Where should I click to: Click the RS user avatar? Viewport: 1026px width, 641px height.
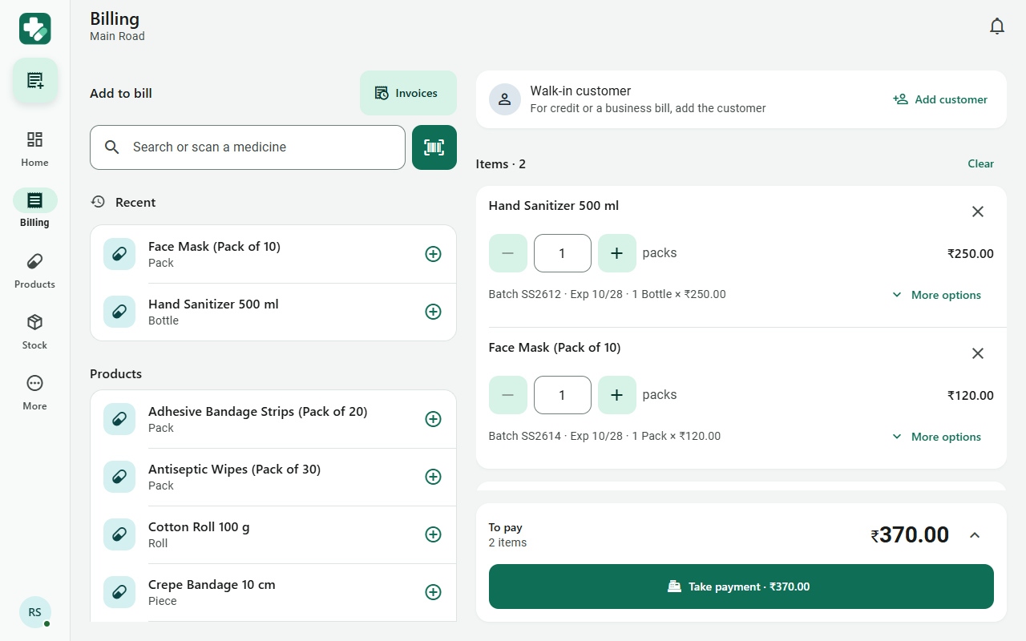click(34, 612)
